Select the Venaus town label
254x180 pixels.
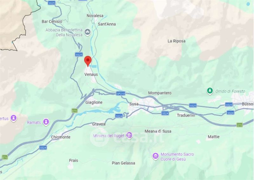click(x=91, y=74)
